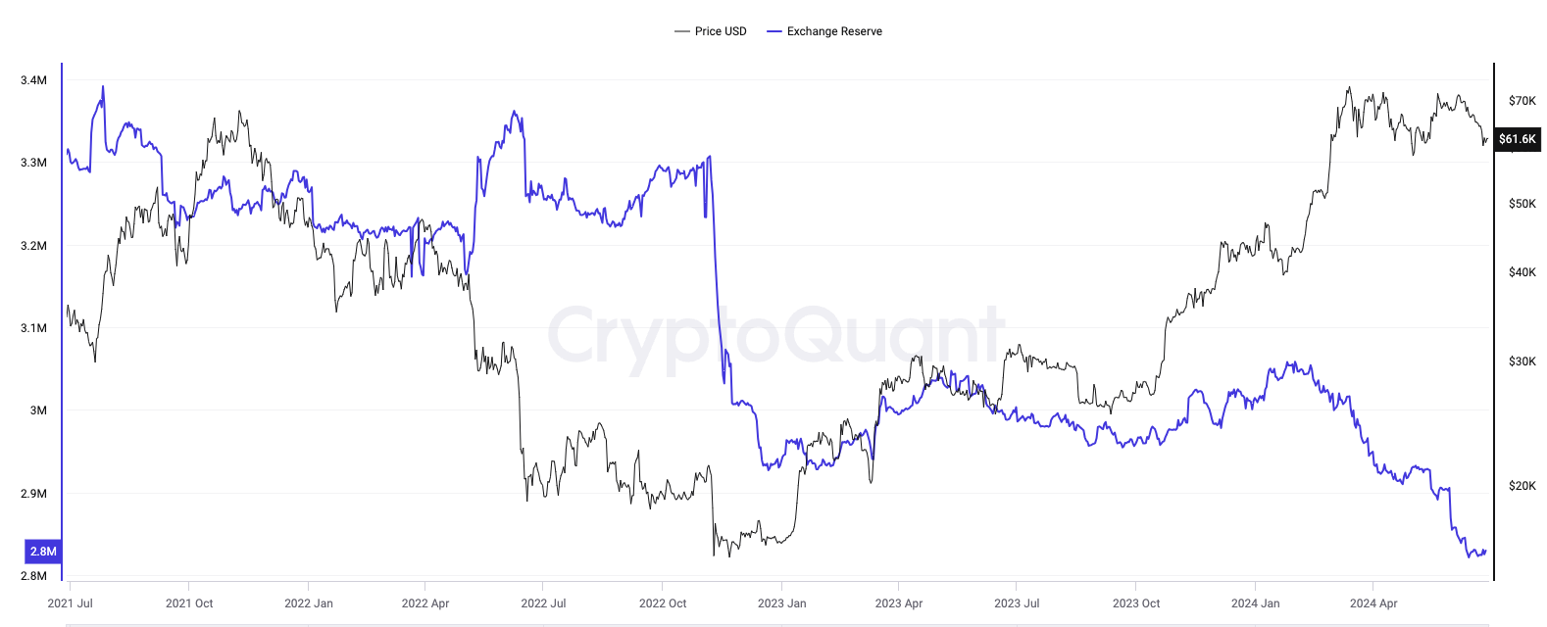The width and height of the screenshot is (1547, 627).
Task: Click the $30K right axis label
Action: pyautogui.click(x=1522, y=362)
